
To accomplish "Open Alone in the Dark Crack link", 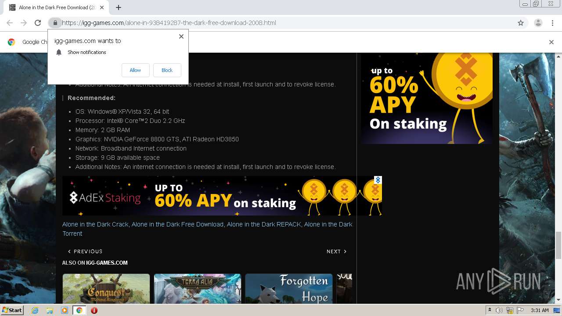I will [x=95, y=224].
